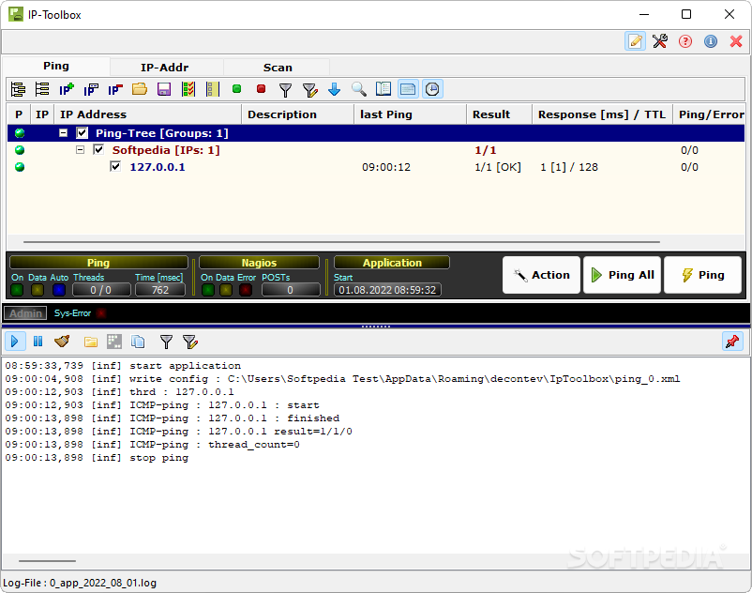Click the Ping Auto blue indicator light

[x=59, y=290]
